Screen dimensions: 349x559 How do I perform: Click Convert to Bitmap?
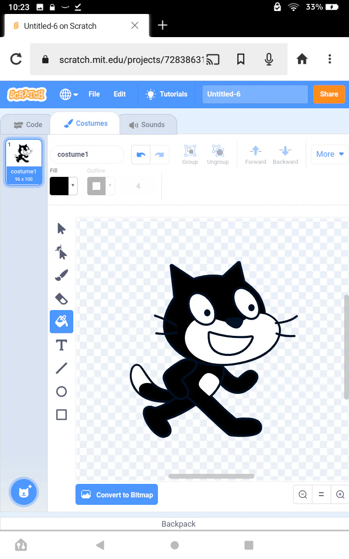coord(116,494)
